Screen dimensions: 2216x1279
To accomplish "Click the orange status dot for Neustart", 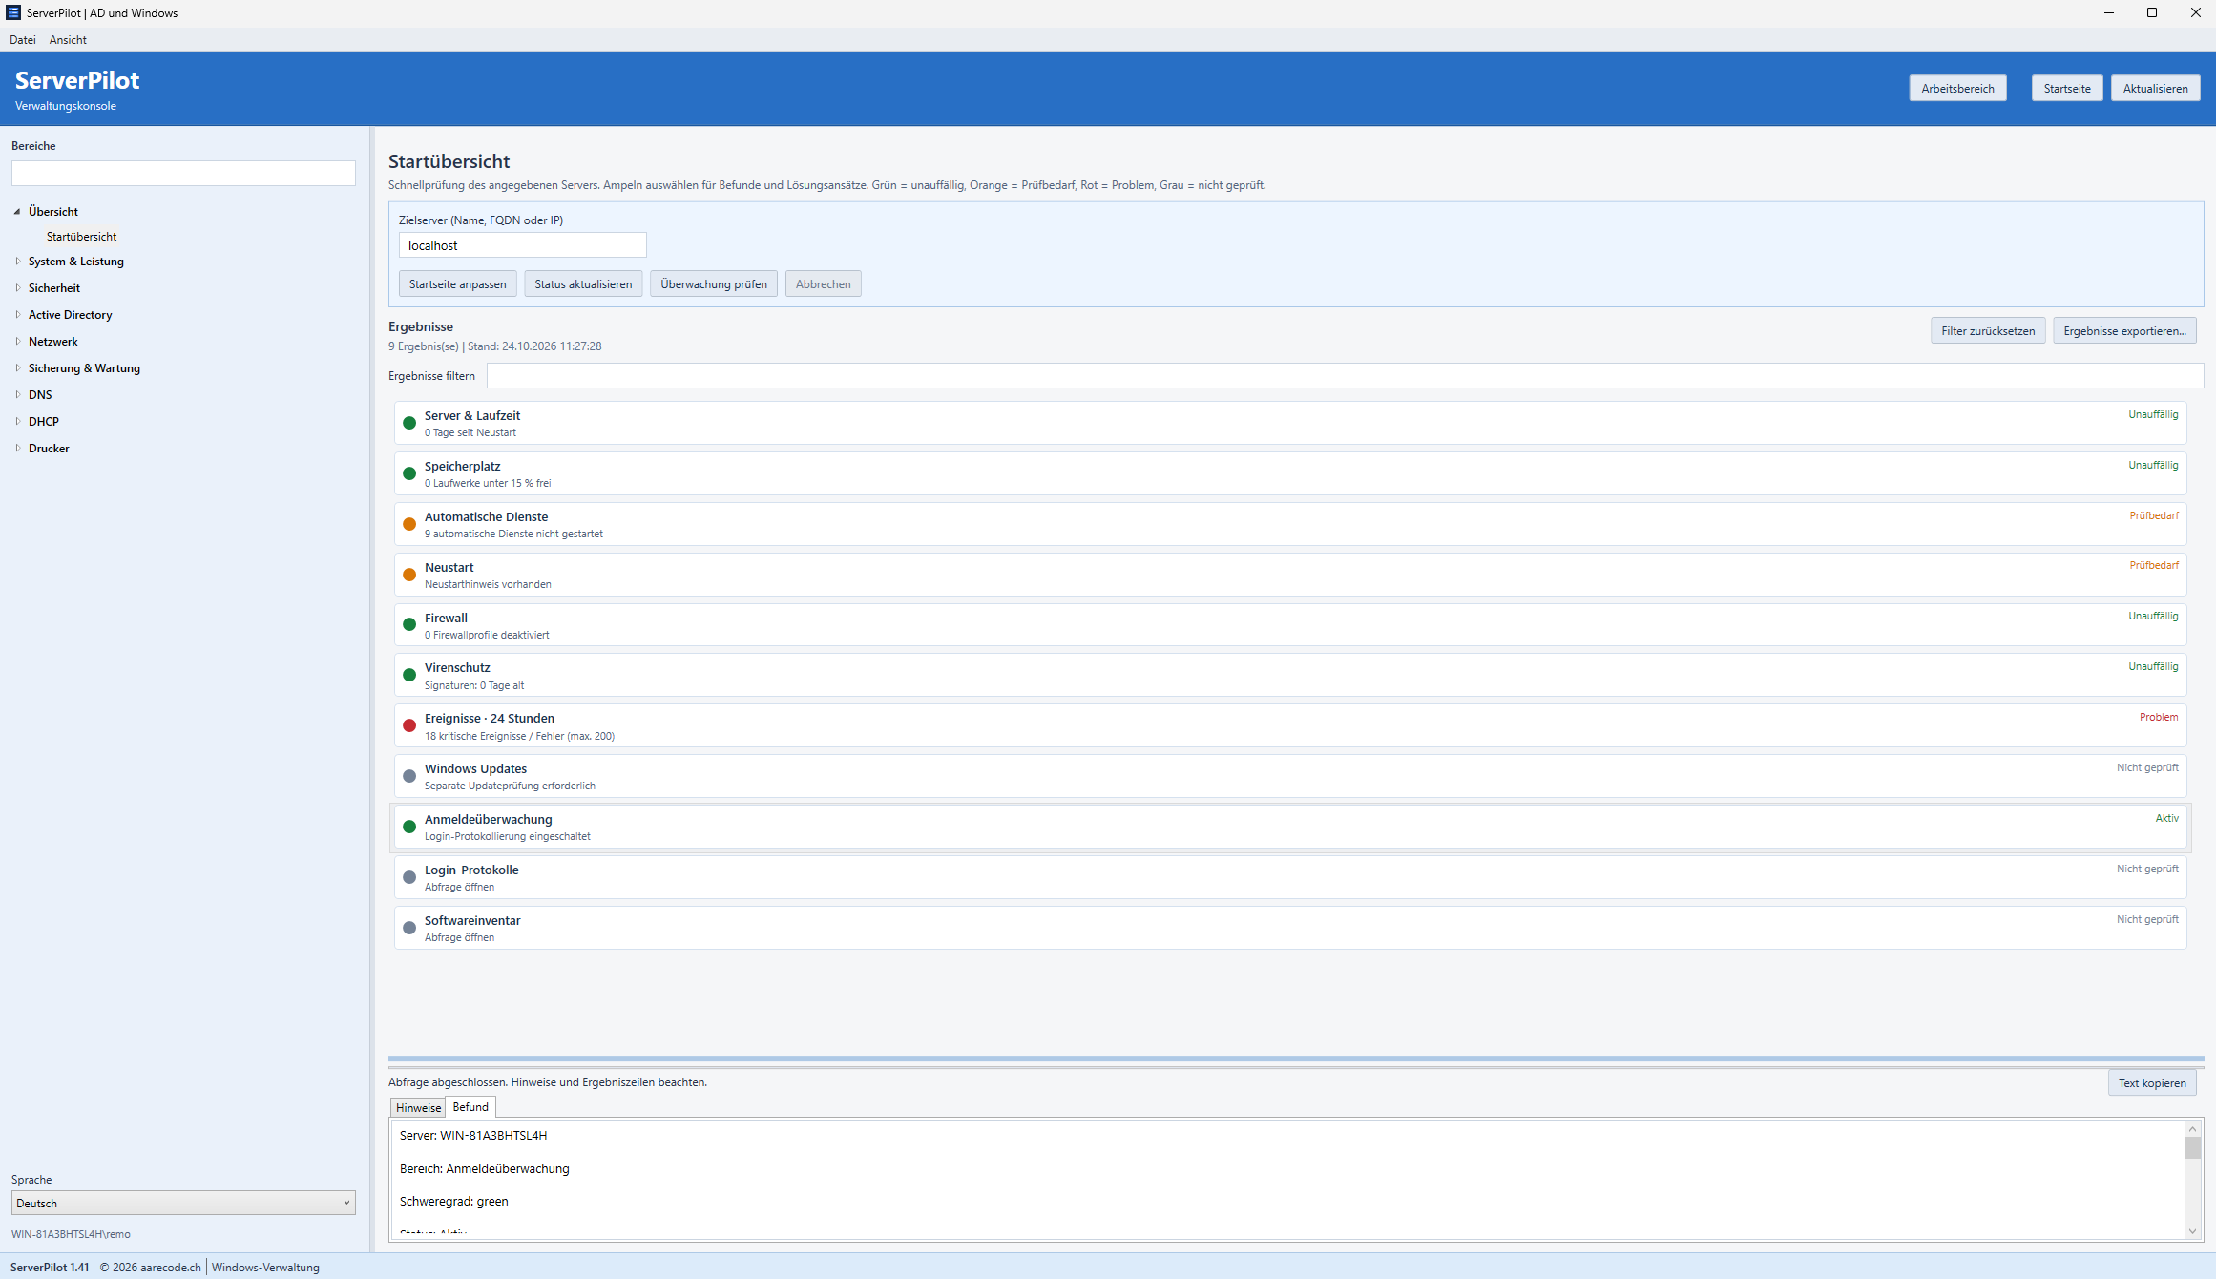I will click(x=409, y=575).
